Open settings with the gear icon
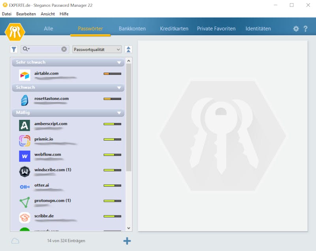The image size is (316, 251). 296,28
